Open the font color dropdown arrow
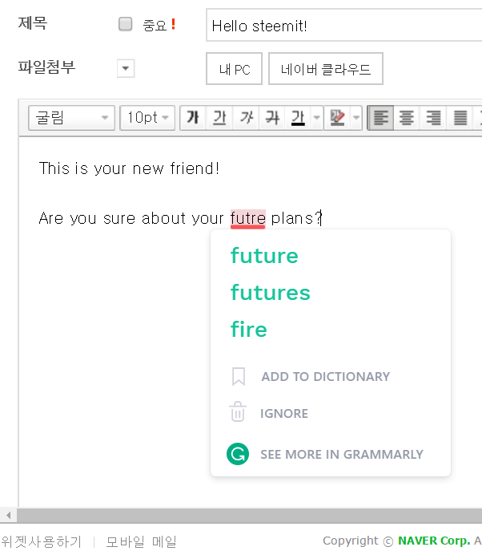 (x=316, y=118)
